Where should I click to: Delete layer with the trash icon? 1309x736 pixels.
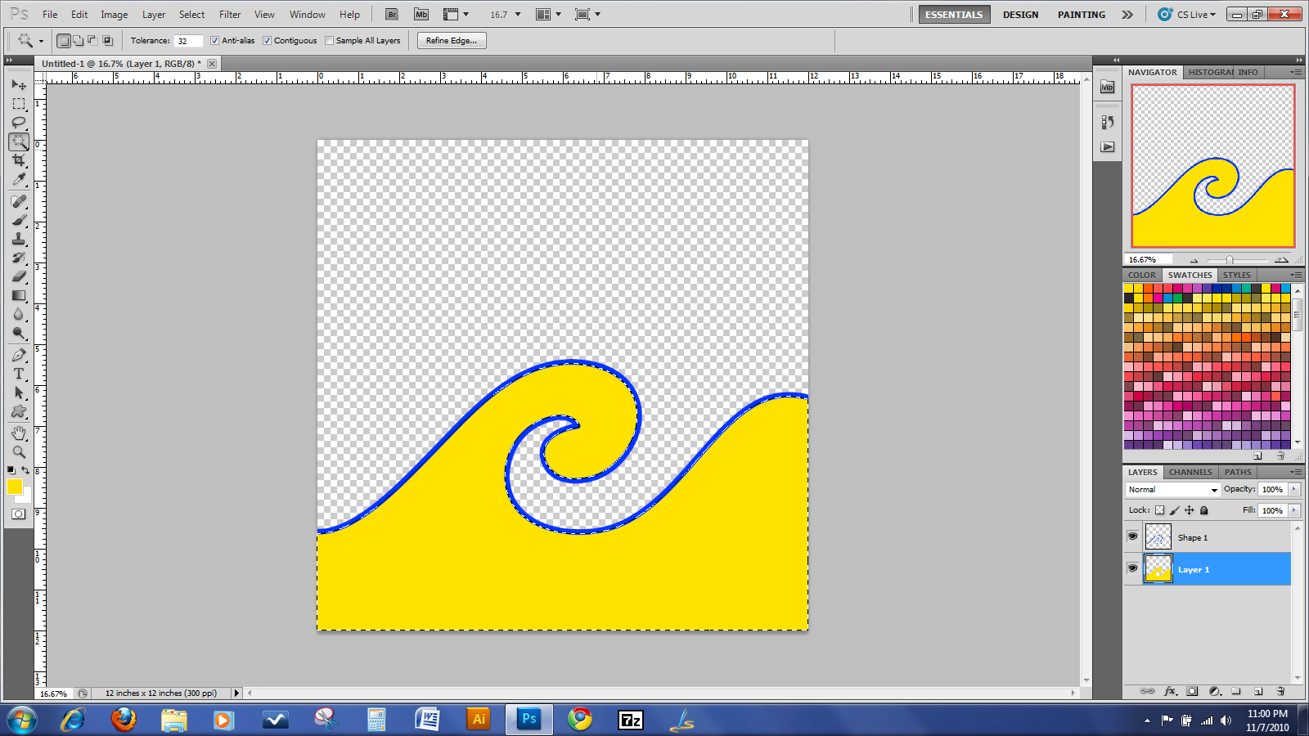point(1280,691)
